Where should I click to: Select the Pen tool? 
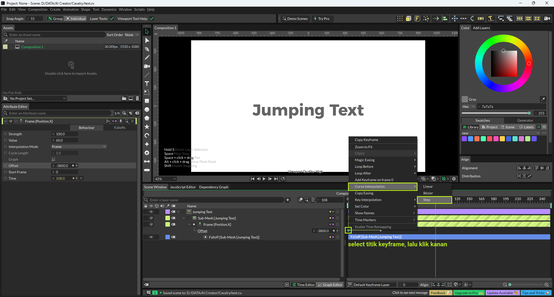pyautogui.click(x=147, y=49)
